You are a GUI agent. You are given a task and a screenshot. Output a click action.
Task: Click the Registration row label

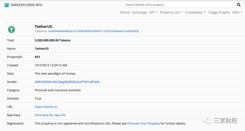(15, 124)
